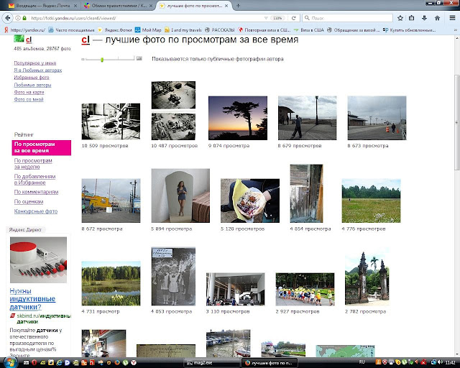Open a new tab with plus button
The image size is (460, 368).
coord(238,6)
